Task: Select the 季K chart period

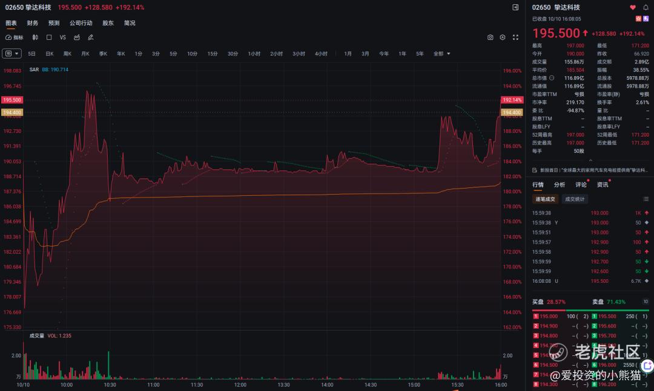Action: [104, 54]
